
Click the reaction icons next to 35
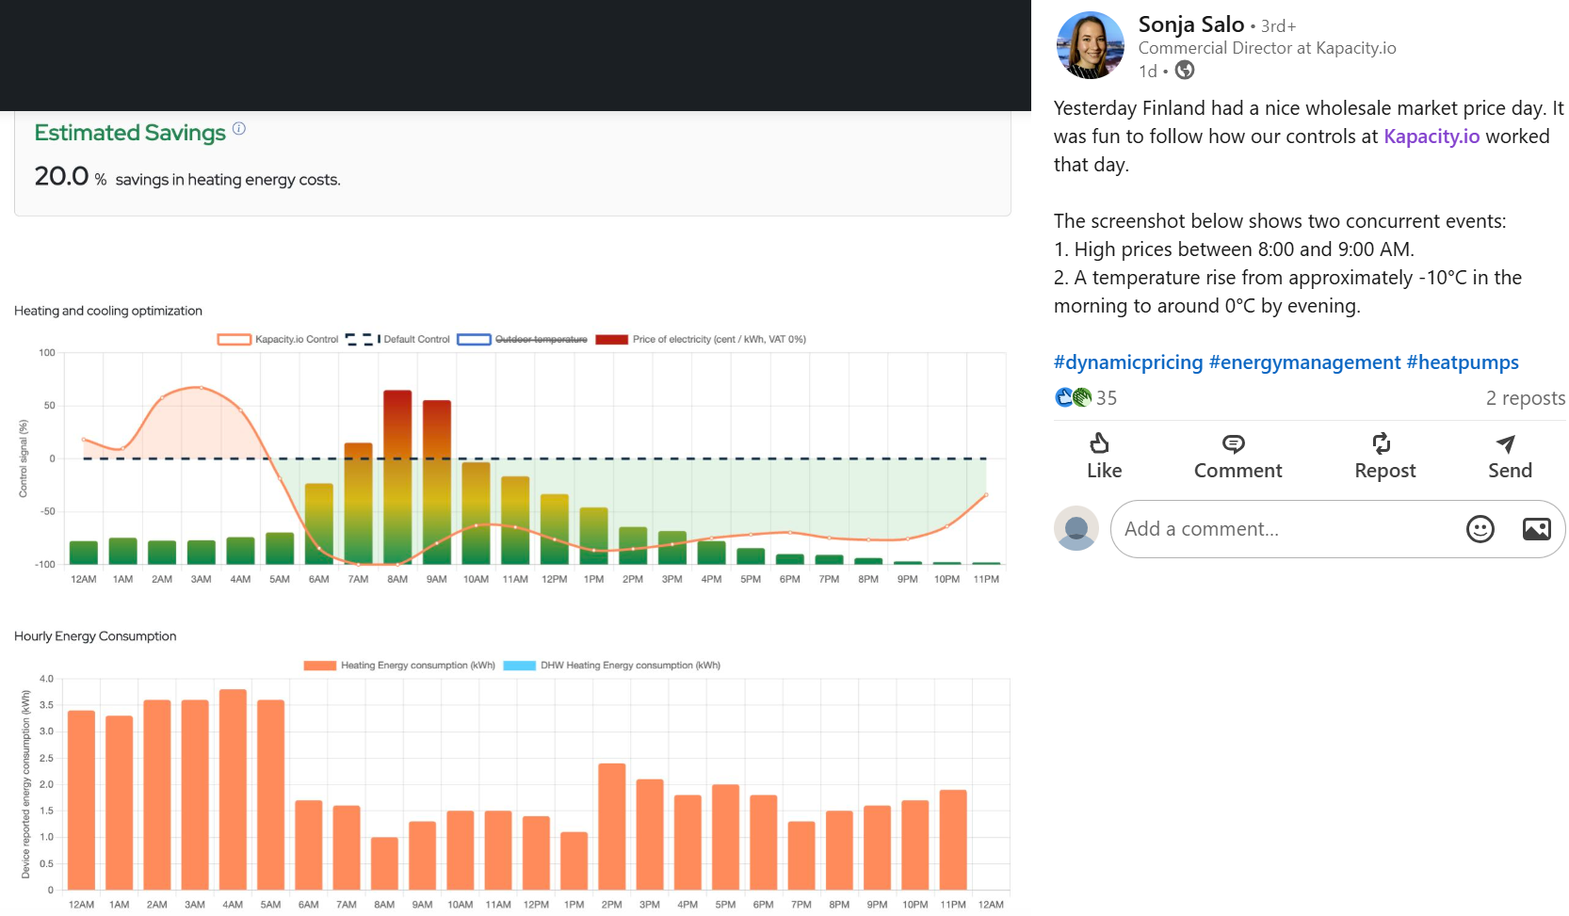coord(1073,397)
